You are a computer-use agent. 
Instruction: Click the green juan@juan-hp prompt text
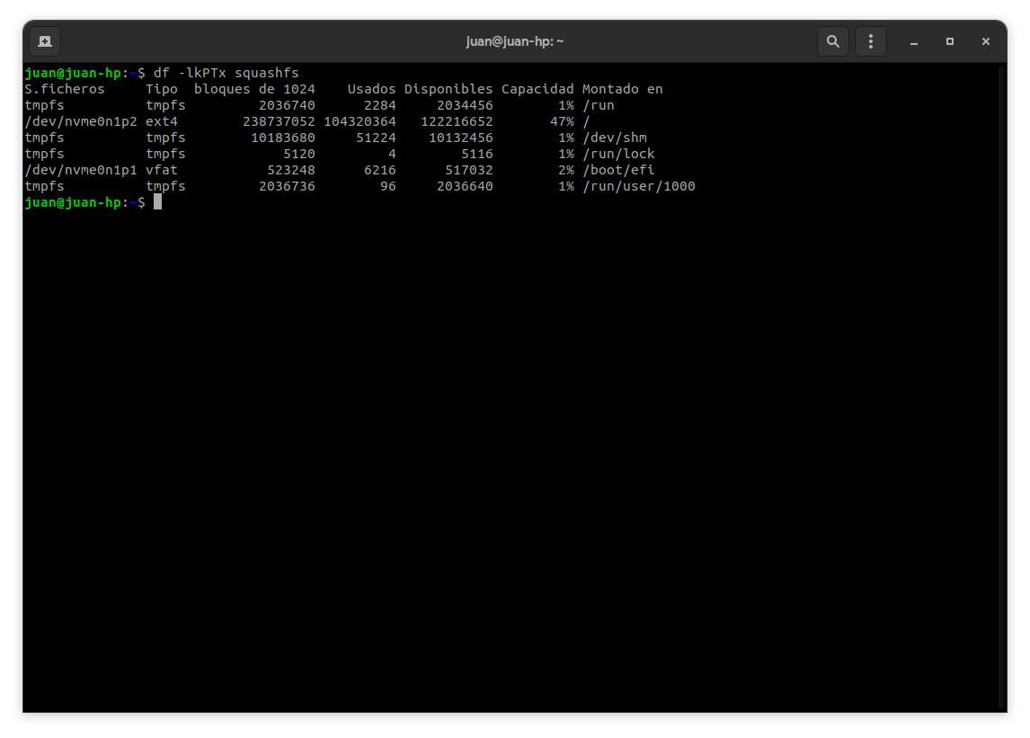coord(72,202)
